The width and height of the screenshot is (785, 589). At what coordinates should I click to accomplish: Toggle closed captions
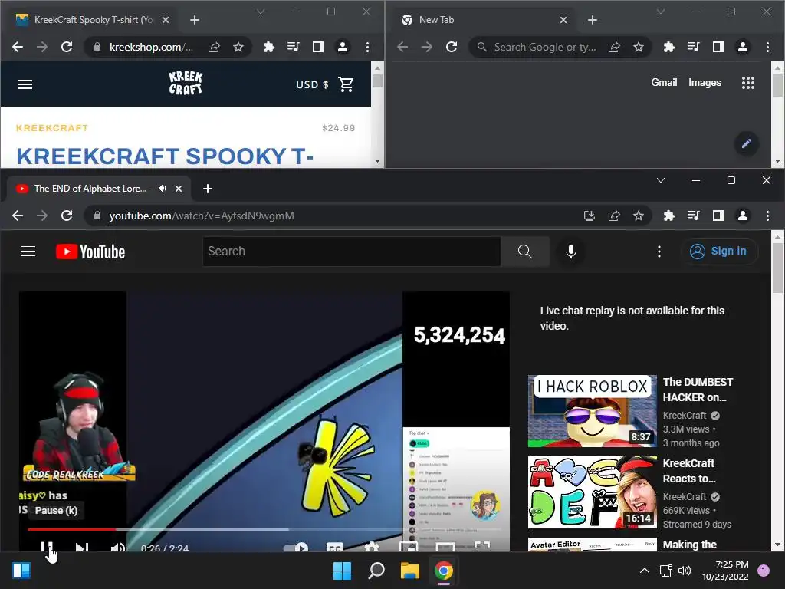point(335,547)
